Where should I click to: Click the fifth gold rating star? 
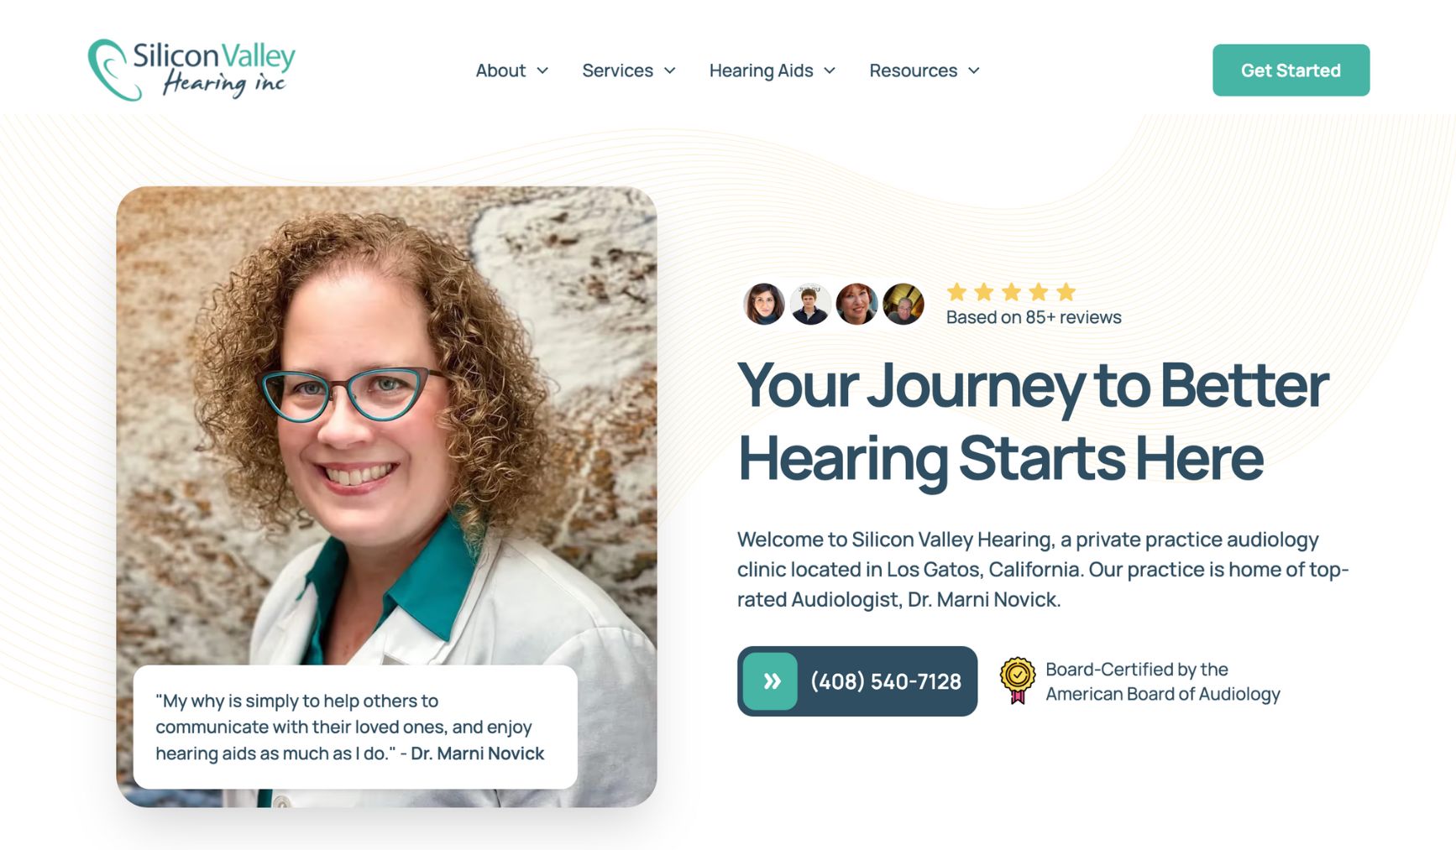[x=1066, y=292]
